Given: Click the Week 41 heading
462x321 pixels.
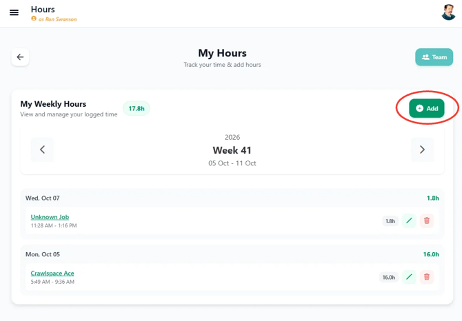Looking at the screenshot, I should (232, 150).
